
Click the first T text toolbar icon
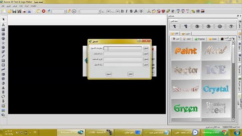[x=178, y=11]
